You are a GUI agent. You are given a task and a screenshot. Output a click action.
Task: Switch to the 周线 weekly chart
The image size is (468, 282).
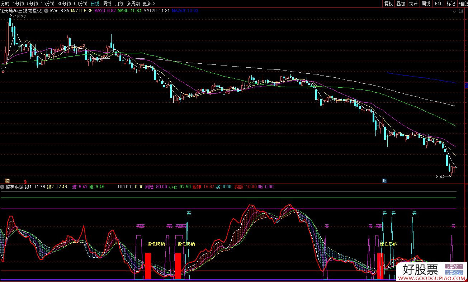107,4
